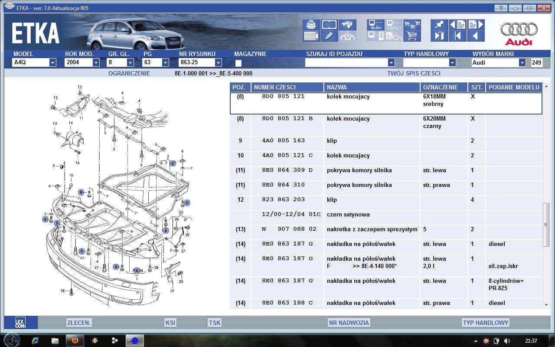Open the MODEL dropdown A4Q
555x347 pixels.
(x=52, y=62)
